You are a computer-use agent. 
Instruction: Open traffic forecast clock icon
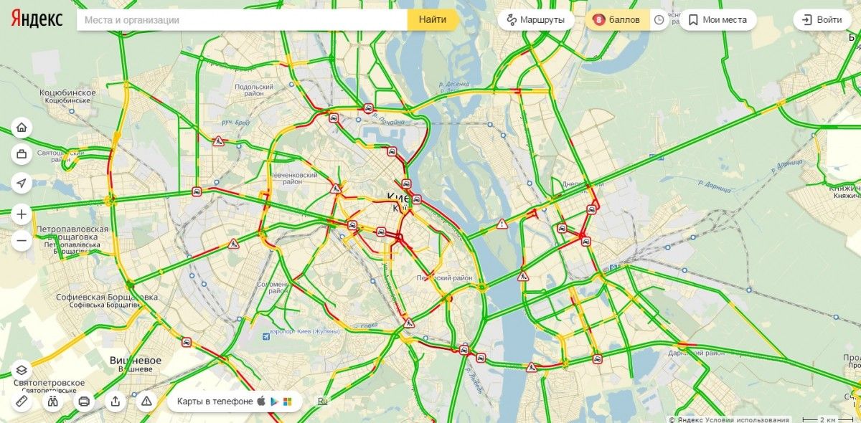pos(659,19)
